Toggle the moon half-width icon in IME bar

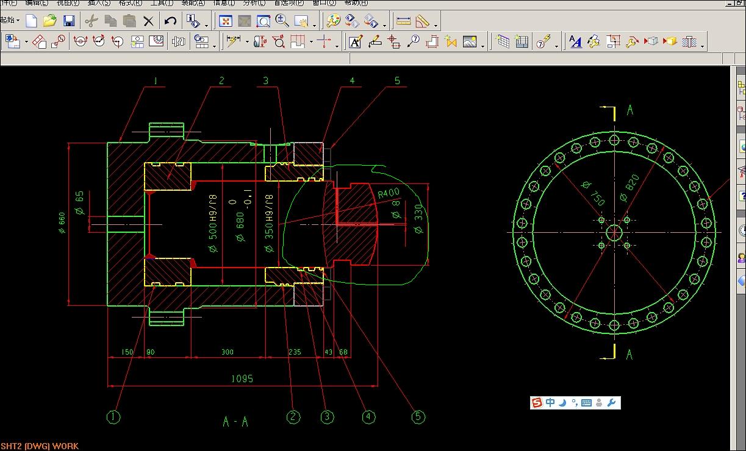pyautogui.click(x=563, y=403)
